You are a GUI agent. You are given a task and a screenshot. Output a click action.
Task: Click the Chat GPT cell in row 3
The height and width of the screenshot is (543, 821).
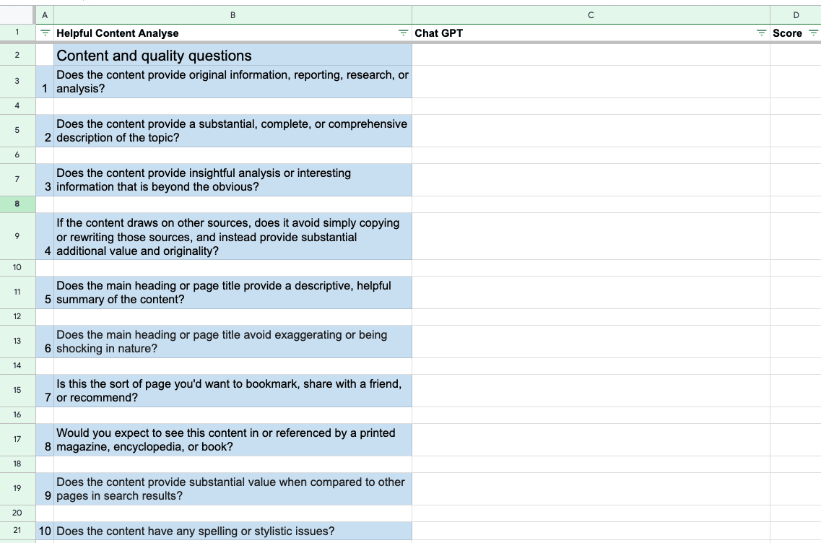(x=591, y=82)
